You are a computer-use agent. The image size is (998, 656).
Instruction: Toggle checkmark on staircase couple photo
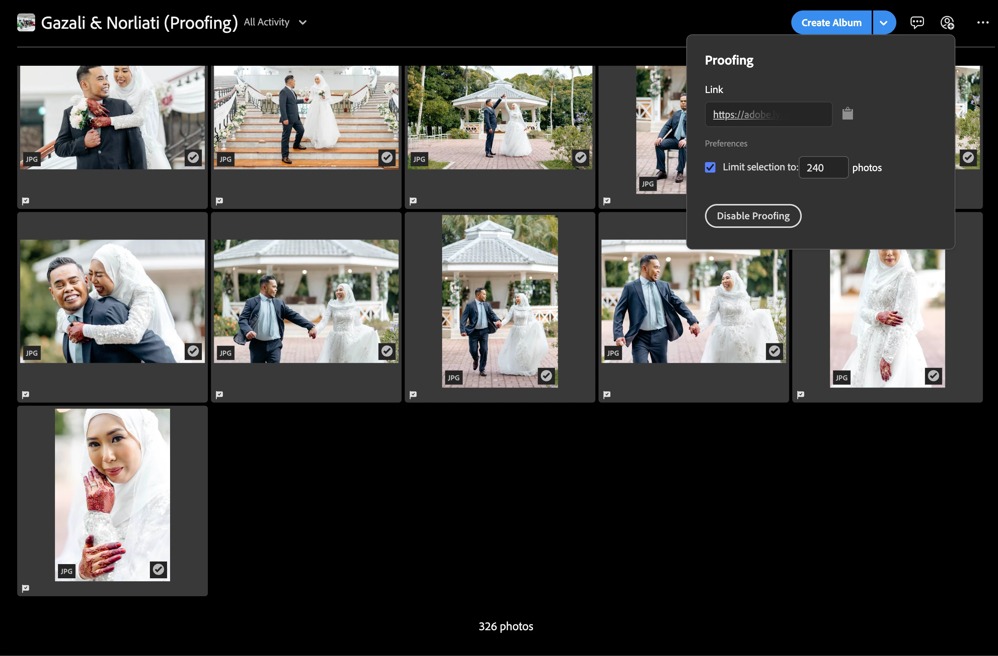click(x=386, y=158)
